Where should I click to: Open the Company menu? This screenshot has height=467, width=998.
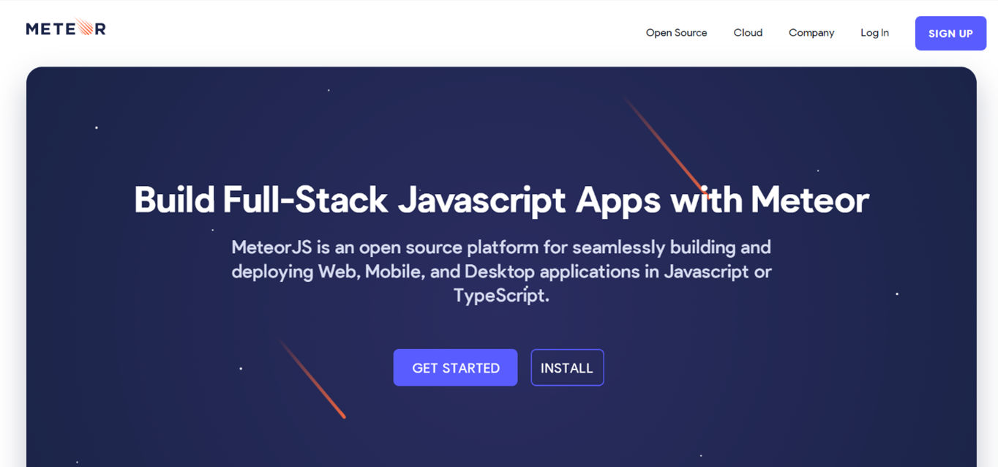point(811,33)
